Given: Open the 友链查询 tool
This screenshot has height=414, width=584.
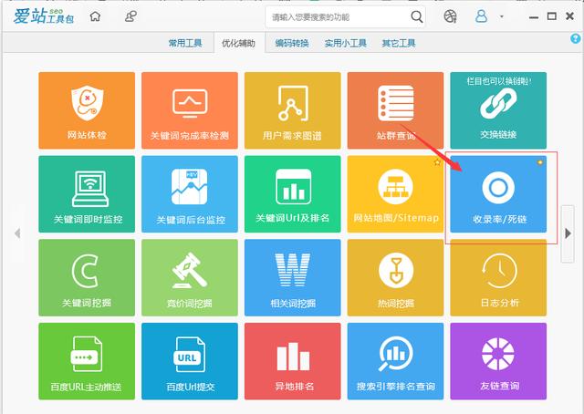Looking at the screenshot, I should [x=498, y=361].
